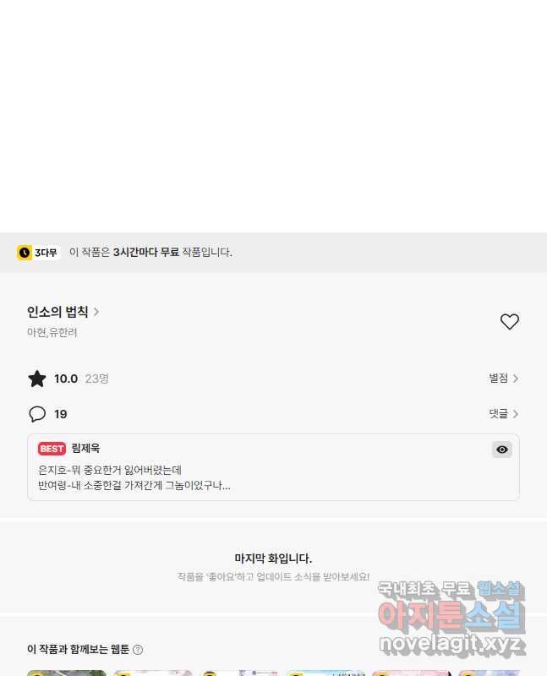Click the black star rating icon
547x676 pixels.
37,379
